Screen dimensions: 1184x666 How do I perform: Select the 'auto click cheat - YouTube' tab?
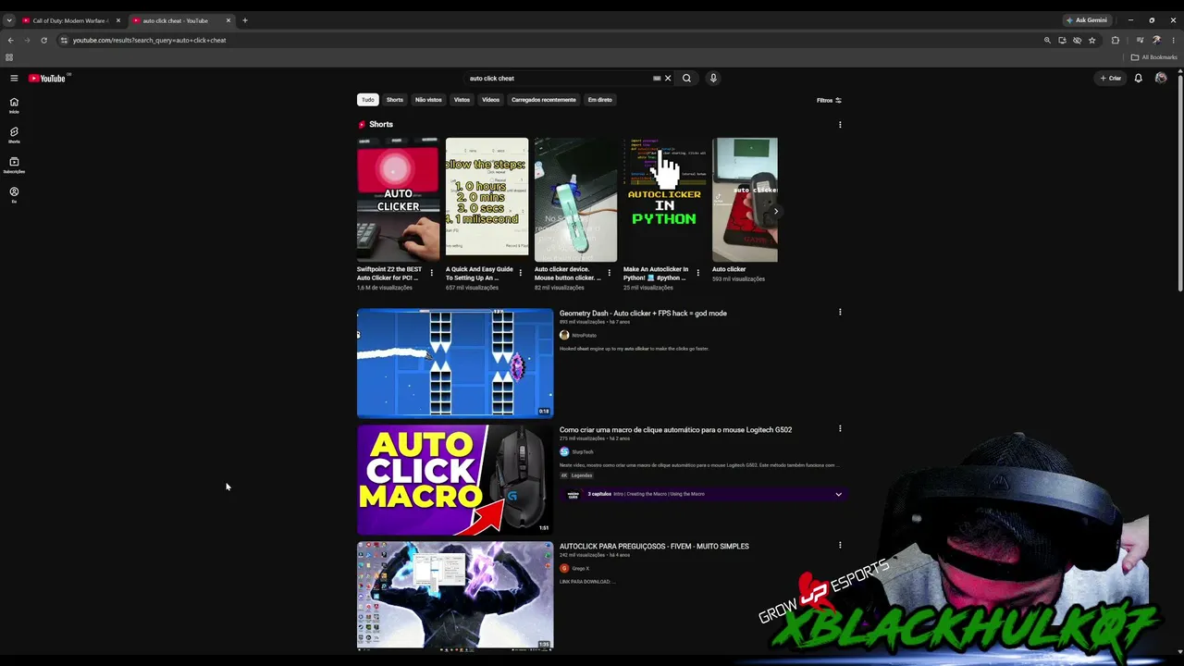(x=175, y=20)
